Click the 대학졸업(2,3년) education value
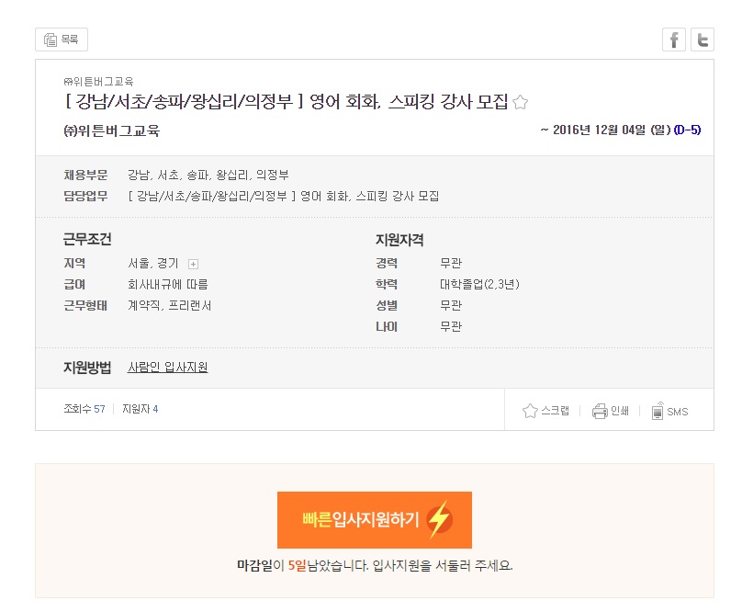This screenshot has height=612, width=742. [x=480, y=284]
